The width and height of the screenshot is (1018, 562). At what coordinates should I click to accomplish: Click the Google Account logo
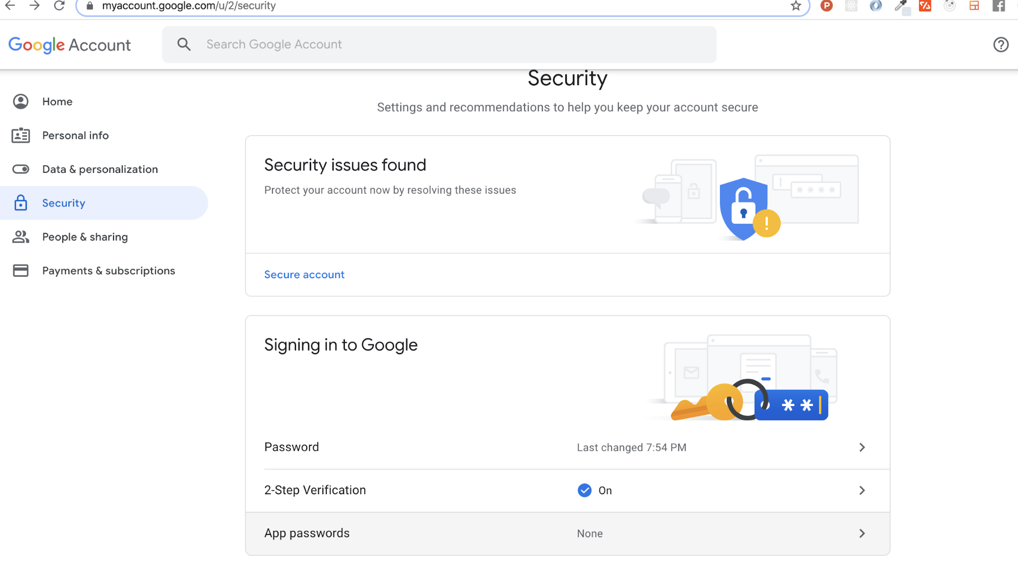70,45
